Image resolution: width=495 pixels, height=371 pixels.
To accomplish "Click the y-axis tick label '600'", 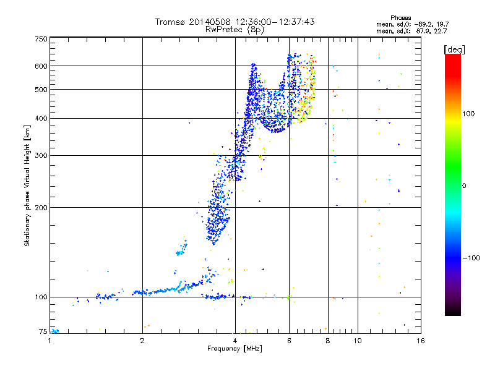I will click(x=41, y=66).
